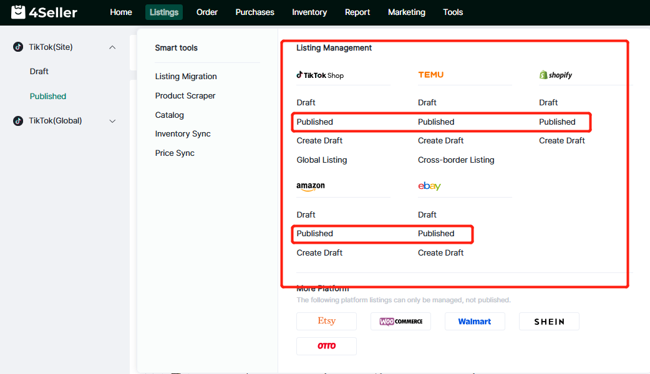650x374 pixels.
Task: Click the TEMU platform logo
Action: [x=430, y=75]
